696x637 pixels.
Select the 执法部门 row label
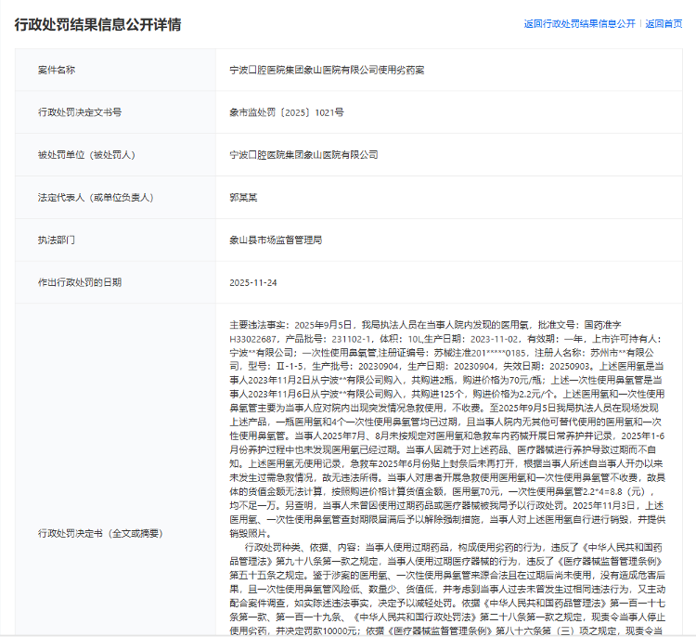[x=57, y=240]
